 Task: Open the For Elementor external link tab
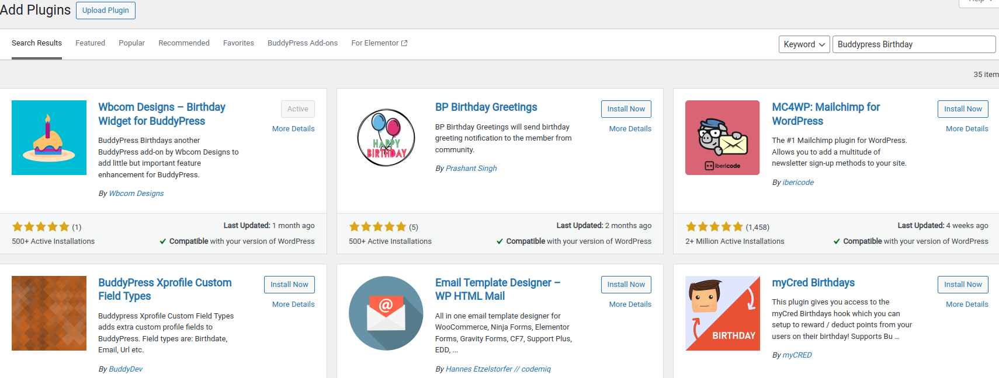(x=379, y=43)
